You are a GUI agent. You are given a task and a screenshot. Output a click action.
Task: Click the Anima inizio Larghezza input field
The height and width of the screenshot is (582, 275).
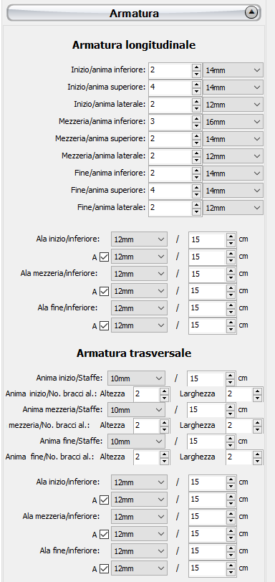coord(240,394)
